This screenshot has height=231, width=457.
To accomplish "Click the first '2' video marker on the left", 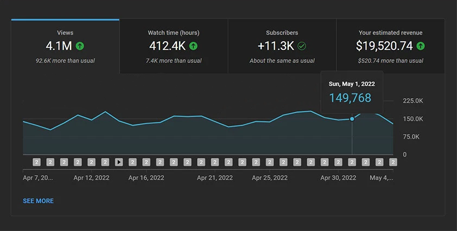I will [x=36, y=162].
